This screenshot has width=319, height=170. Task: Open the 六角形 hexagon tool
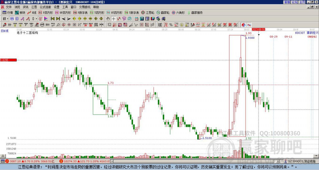179,12
